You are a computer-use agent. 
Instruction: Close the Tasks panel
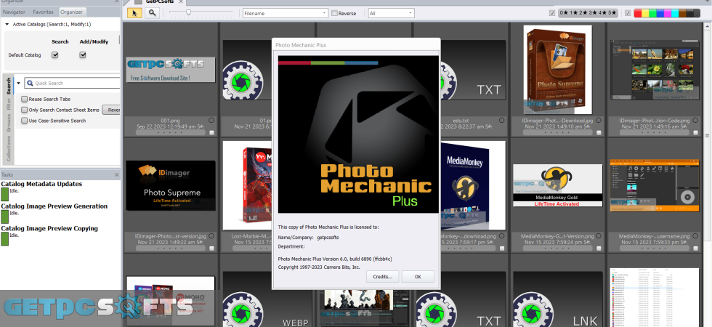tap(116, 174)
